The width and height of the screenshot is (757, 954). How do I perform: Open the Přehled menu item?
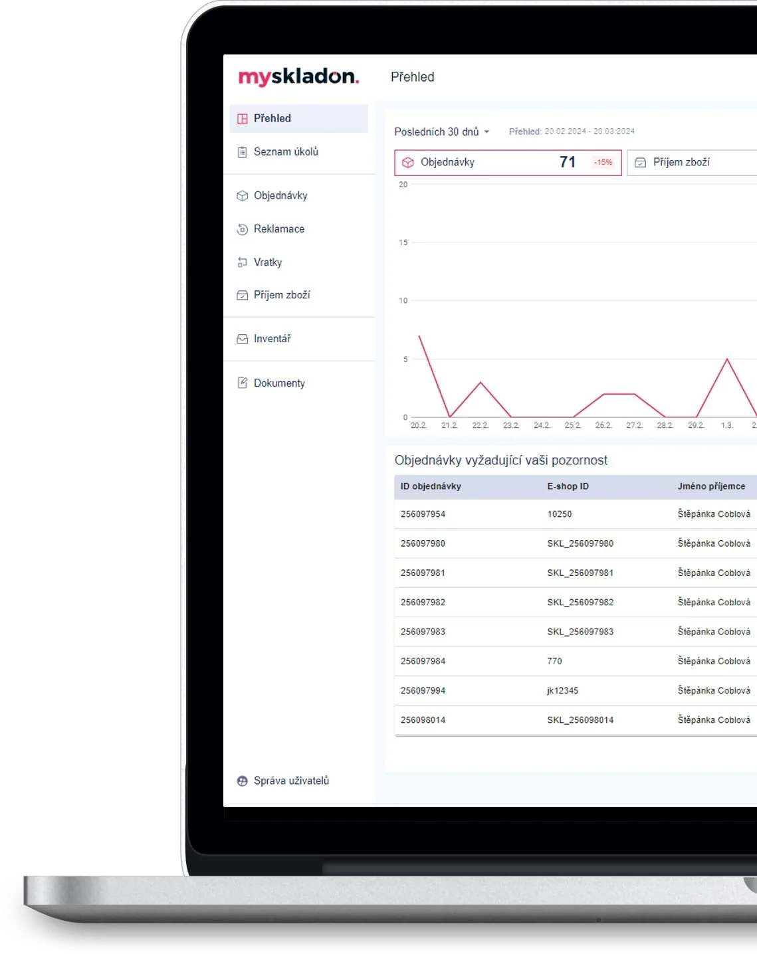(299, 118)
